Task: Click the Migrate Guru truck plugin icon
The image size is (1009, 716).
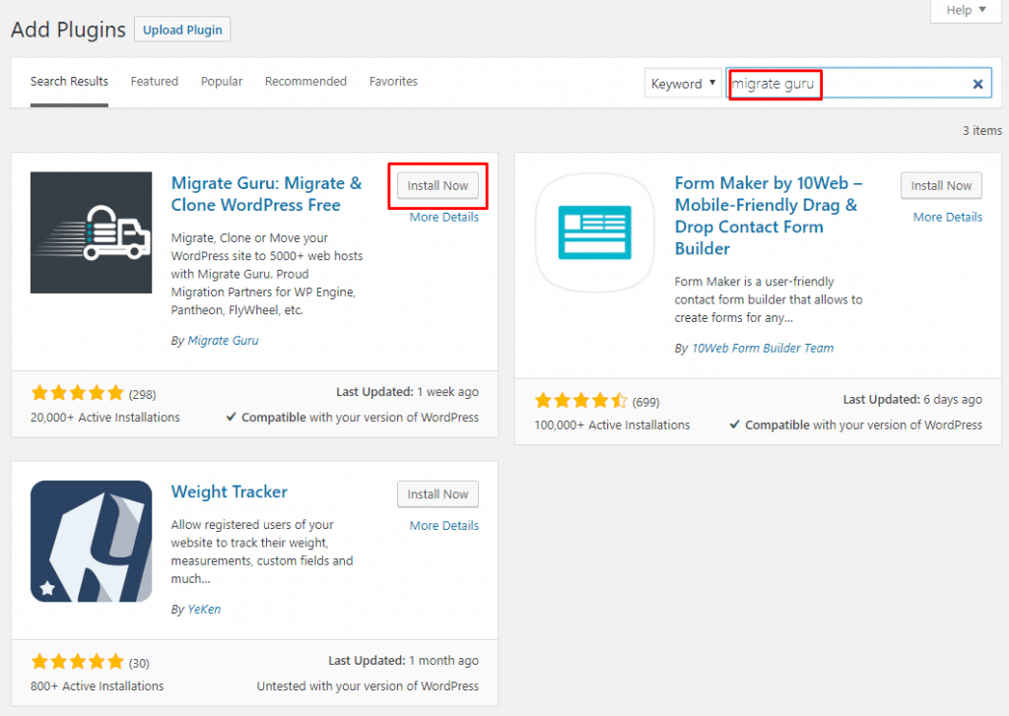Action: point(91,232)
